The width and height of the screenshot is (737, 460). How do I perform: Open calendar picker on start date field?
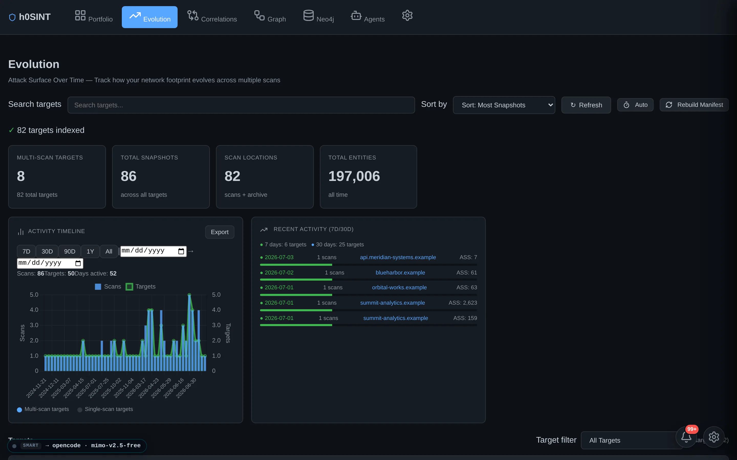(x=181, y=251)
